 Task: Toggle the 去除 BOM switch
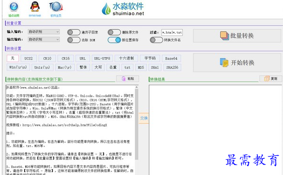(74, 40)
